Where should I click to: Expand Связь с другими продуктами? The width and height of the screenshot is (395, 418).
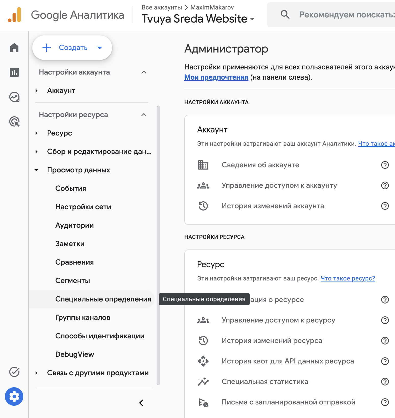pyautogui.click(x=37, y=373)
